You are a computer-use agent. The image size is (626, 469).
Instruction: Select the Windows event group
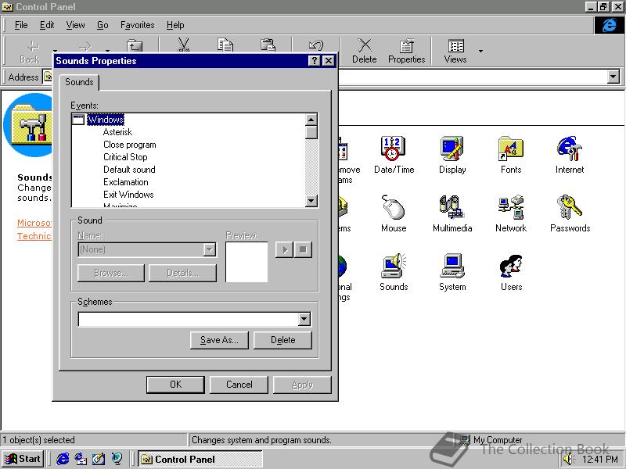click(106, 120)
